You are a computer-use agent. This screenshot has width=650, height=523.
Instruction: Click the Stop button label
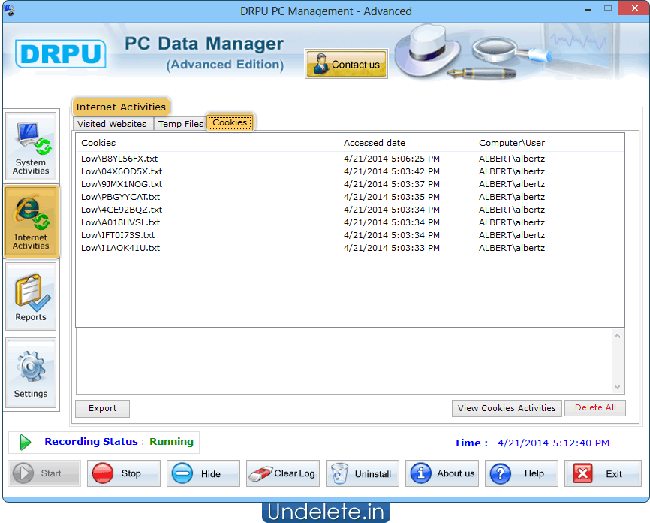131,473
